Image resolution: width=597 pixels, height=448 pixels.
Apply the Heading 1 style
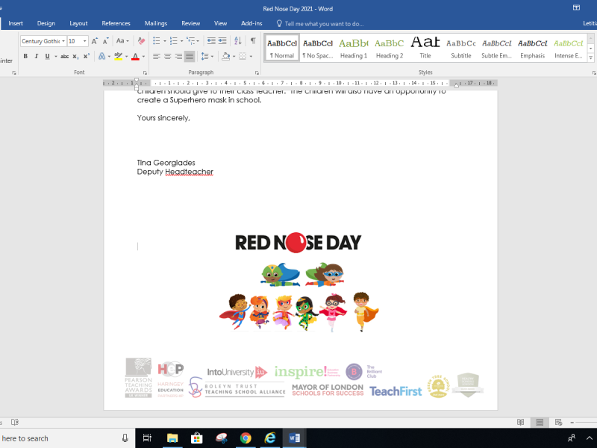click(353, 47)
